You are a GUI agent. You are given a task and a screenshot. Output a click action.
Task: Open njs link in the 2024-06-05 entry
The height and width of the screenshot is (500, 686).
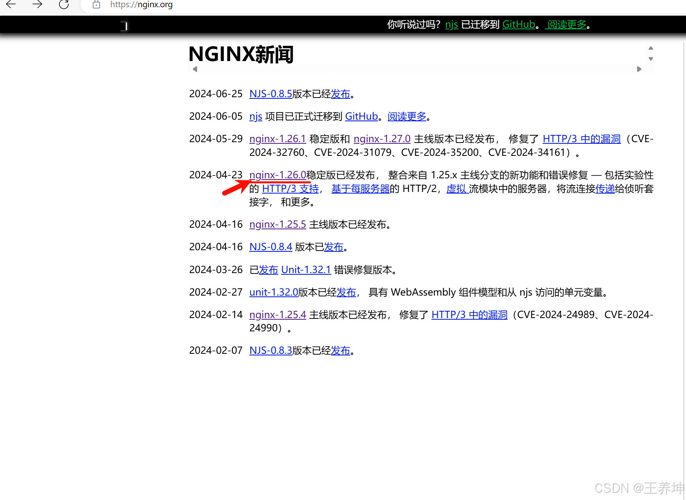tap(256, 116)
